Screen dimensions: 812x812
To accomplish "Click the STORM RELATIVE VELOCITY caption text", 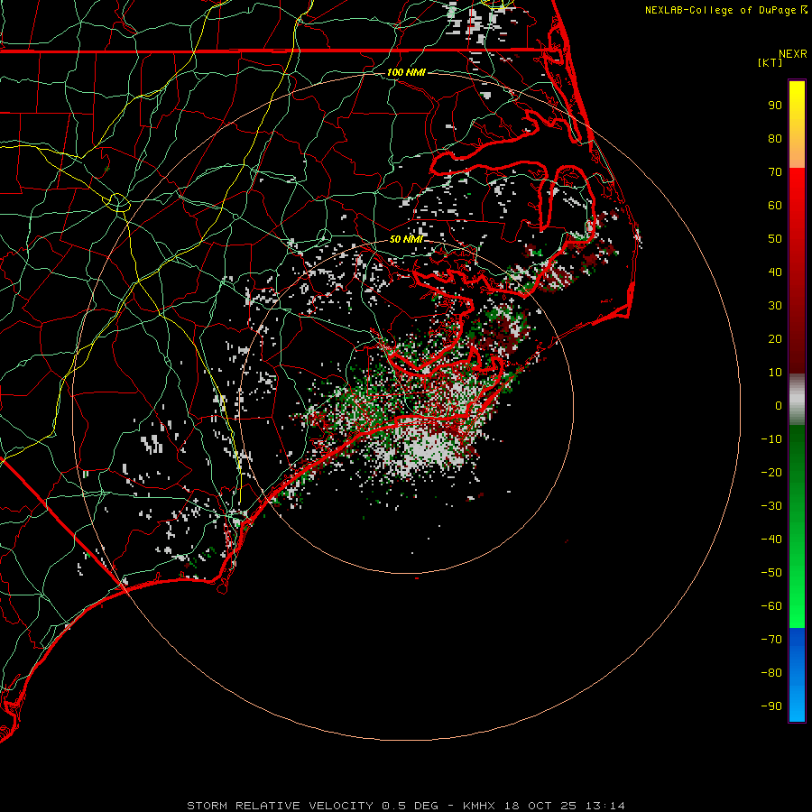I will (280, 806).
